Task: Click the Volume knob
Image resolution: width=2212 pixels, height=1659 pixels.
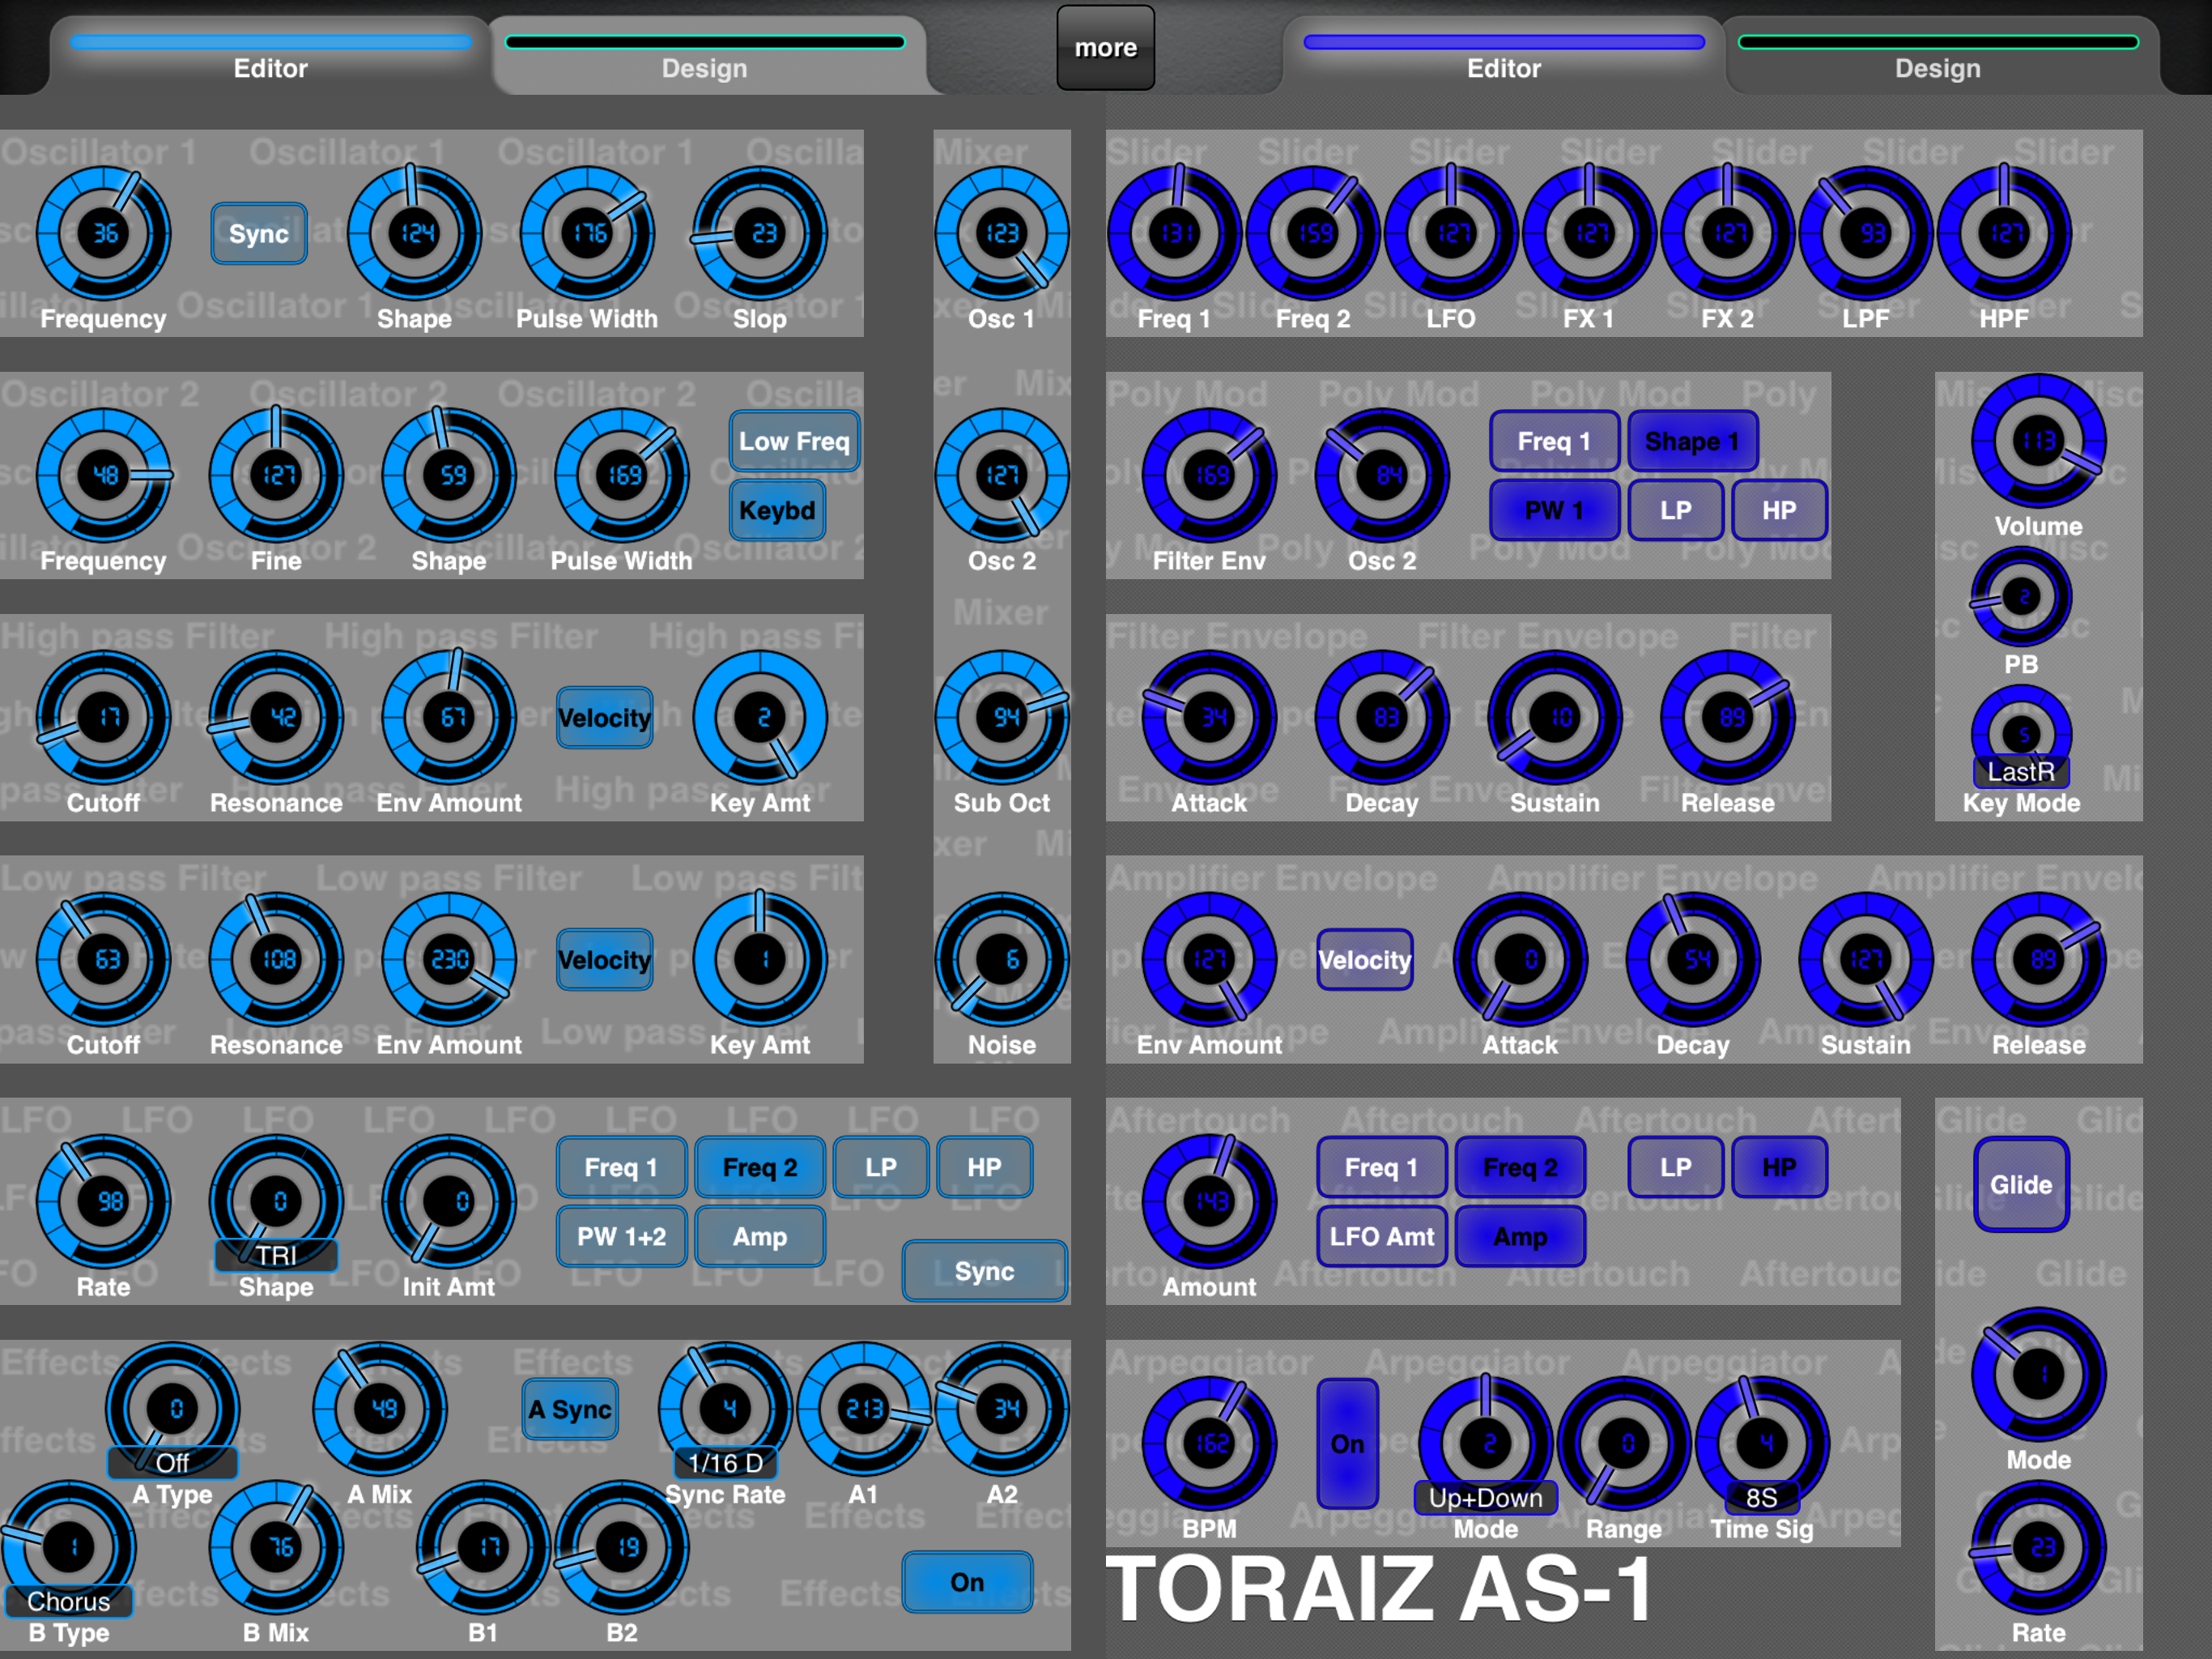Action: [2039, 440]
